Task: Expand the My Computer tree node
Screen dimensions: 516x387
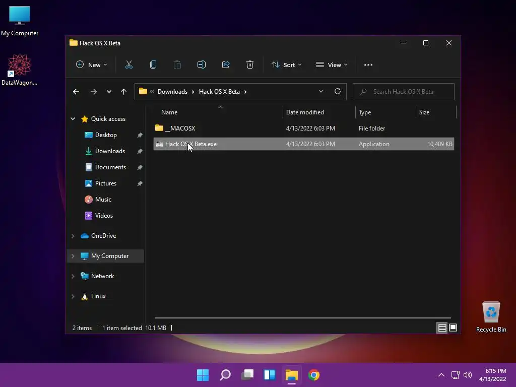Action: (73, 256)
